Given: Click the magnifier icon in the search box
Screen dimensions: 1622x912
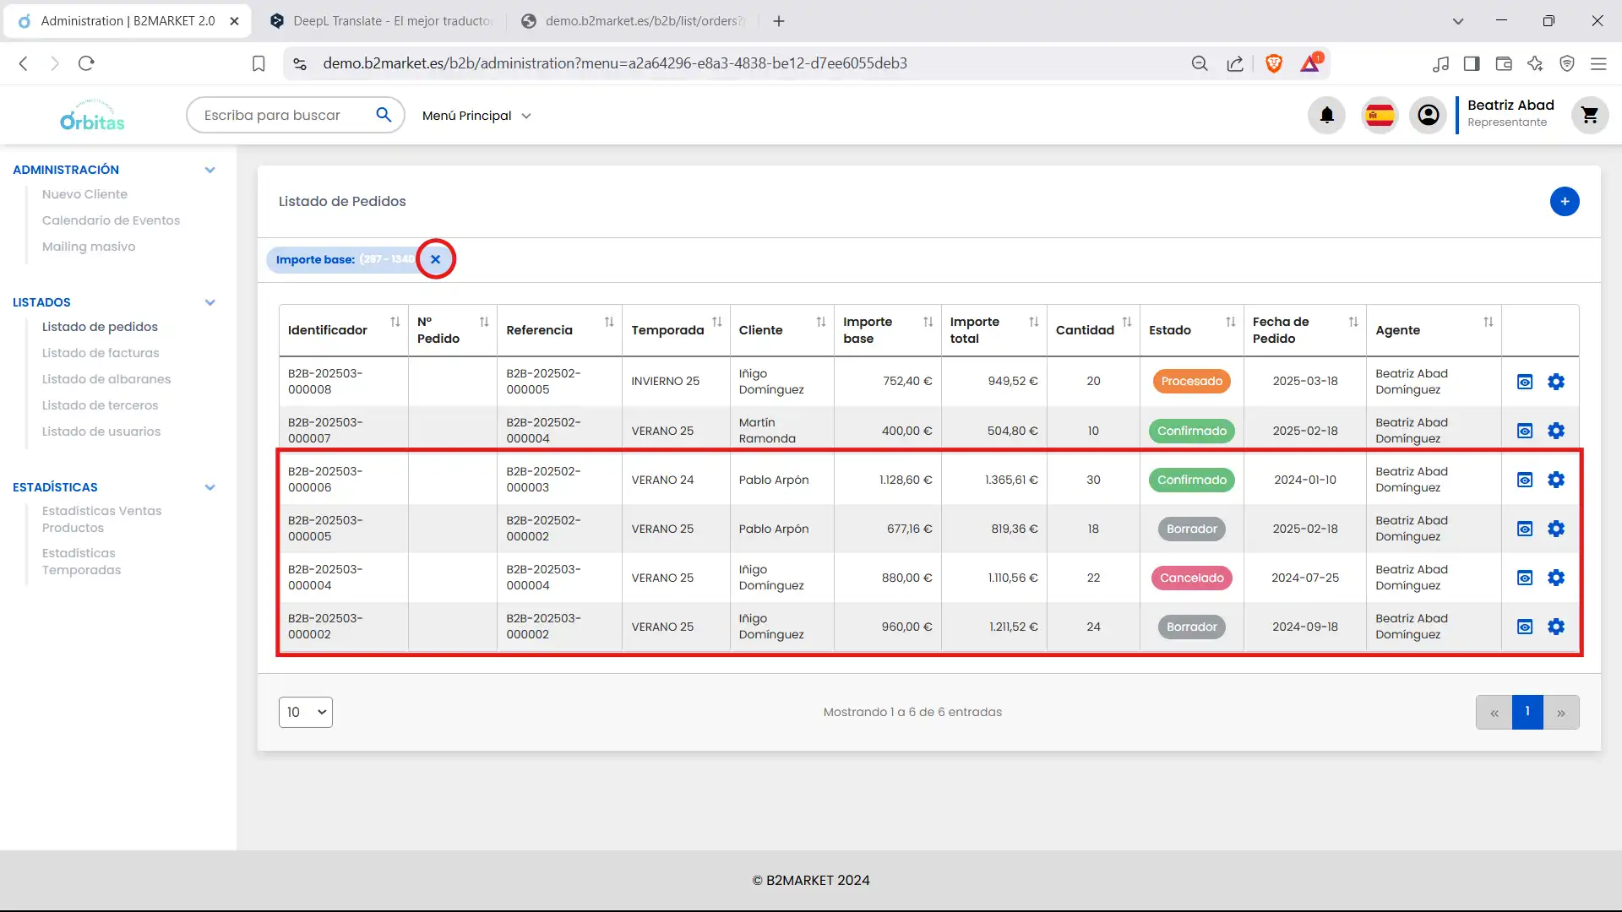Looking at the screenshot, I should [x=384, y=115].
